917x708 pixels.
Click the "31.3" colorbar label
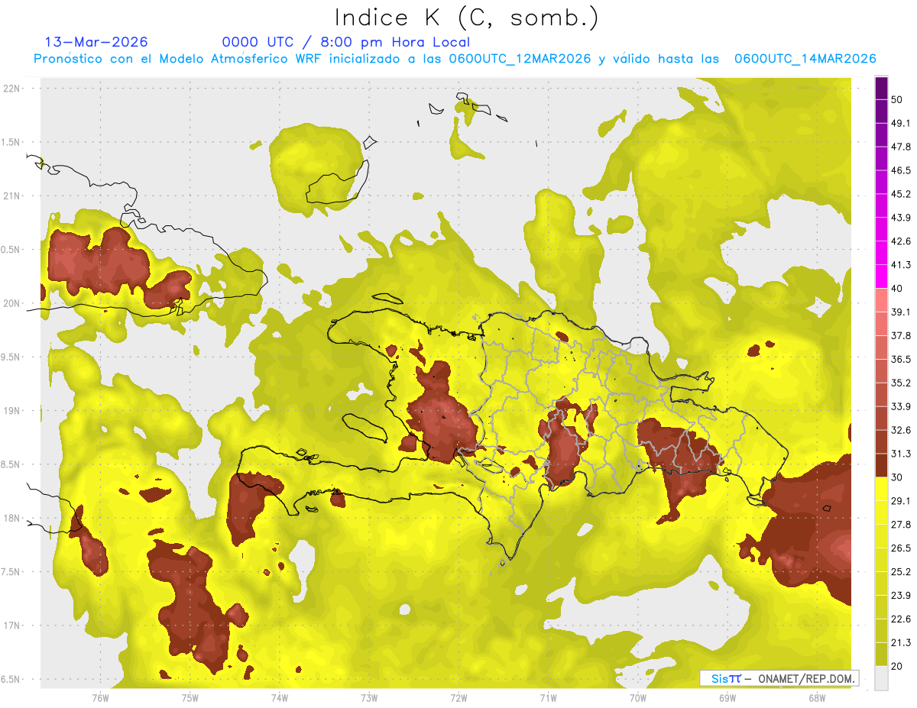(x=901, y=454)
